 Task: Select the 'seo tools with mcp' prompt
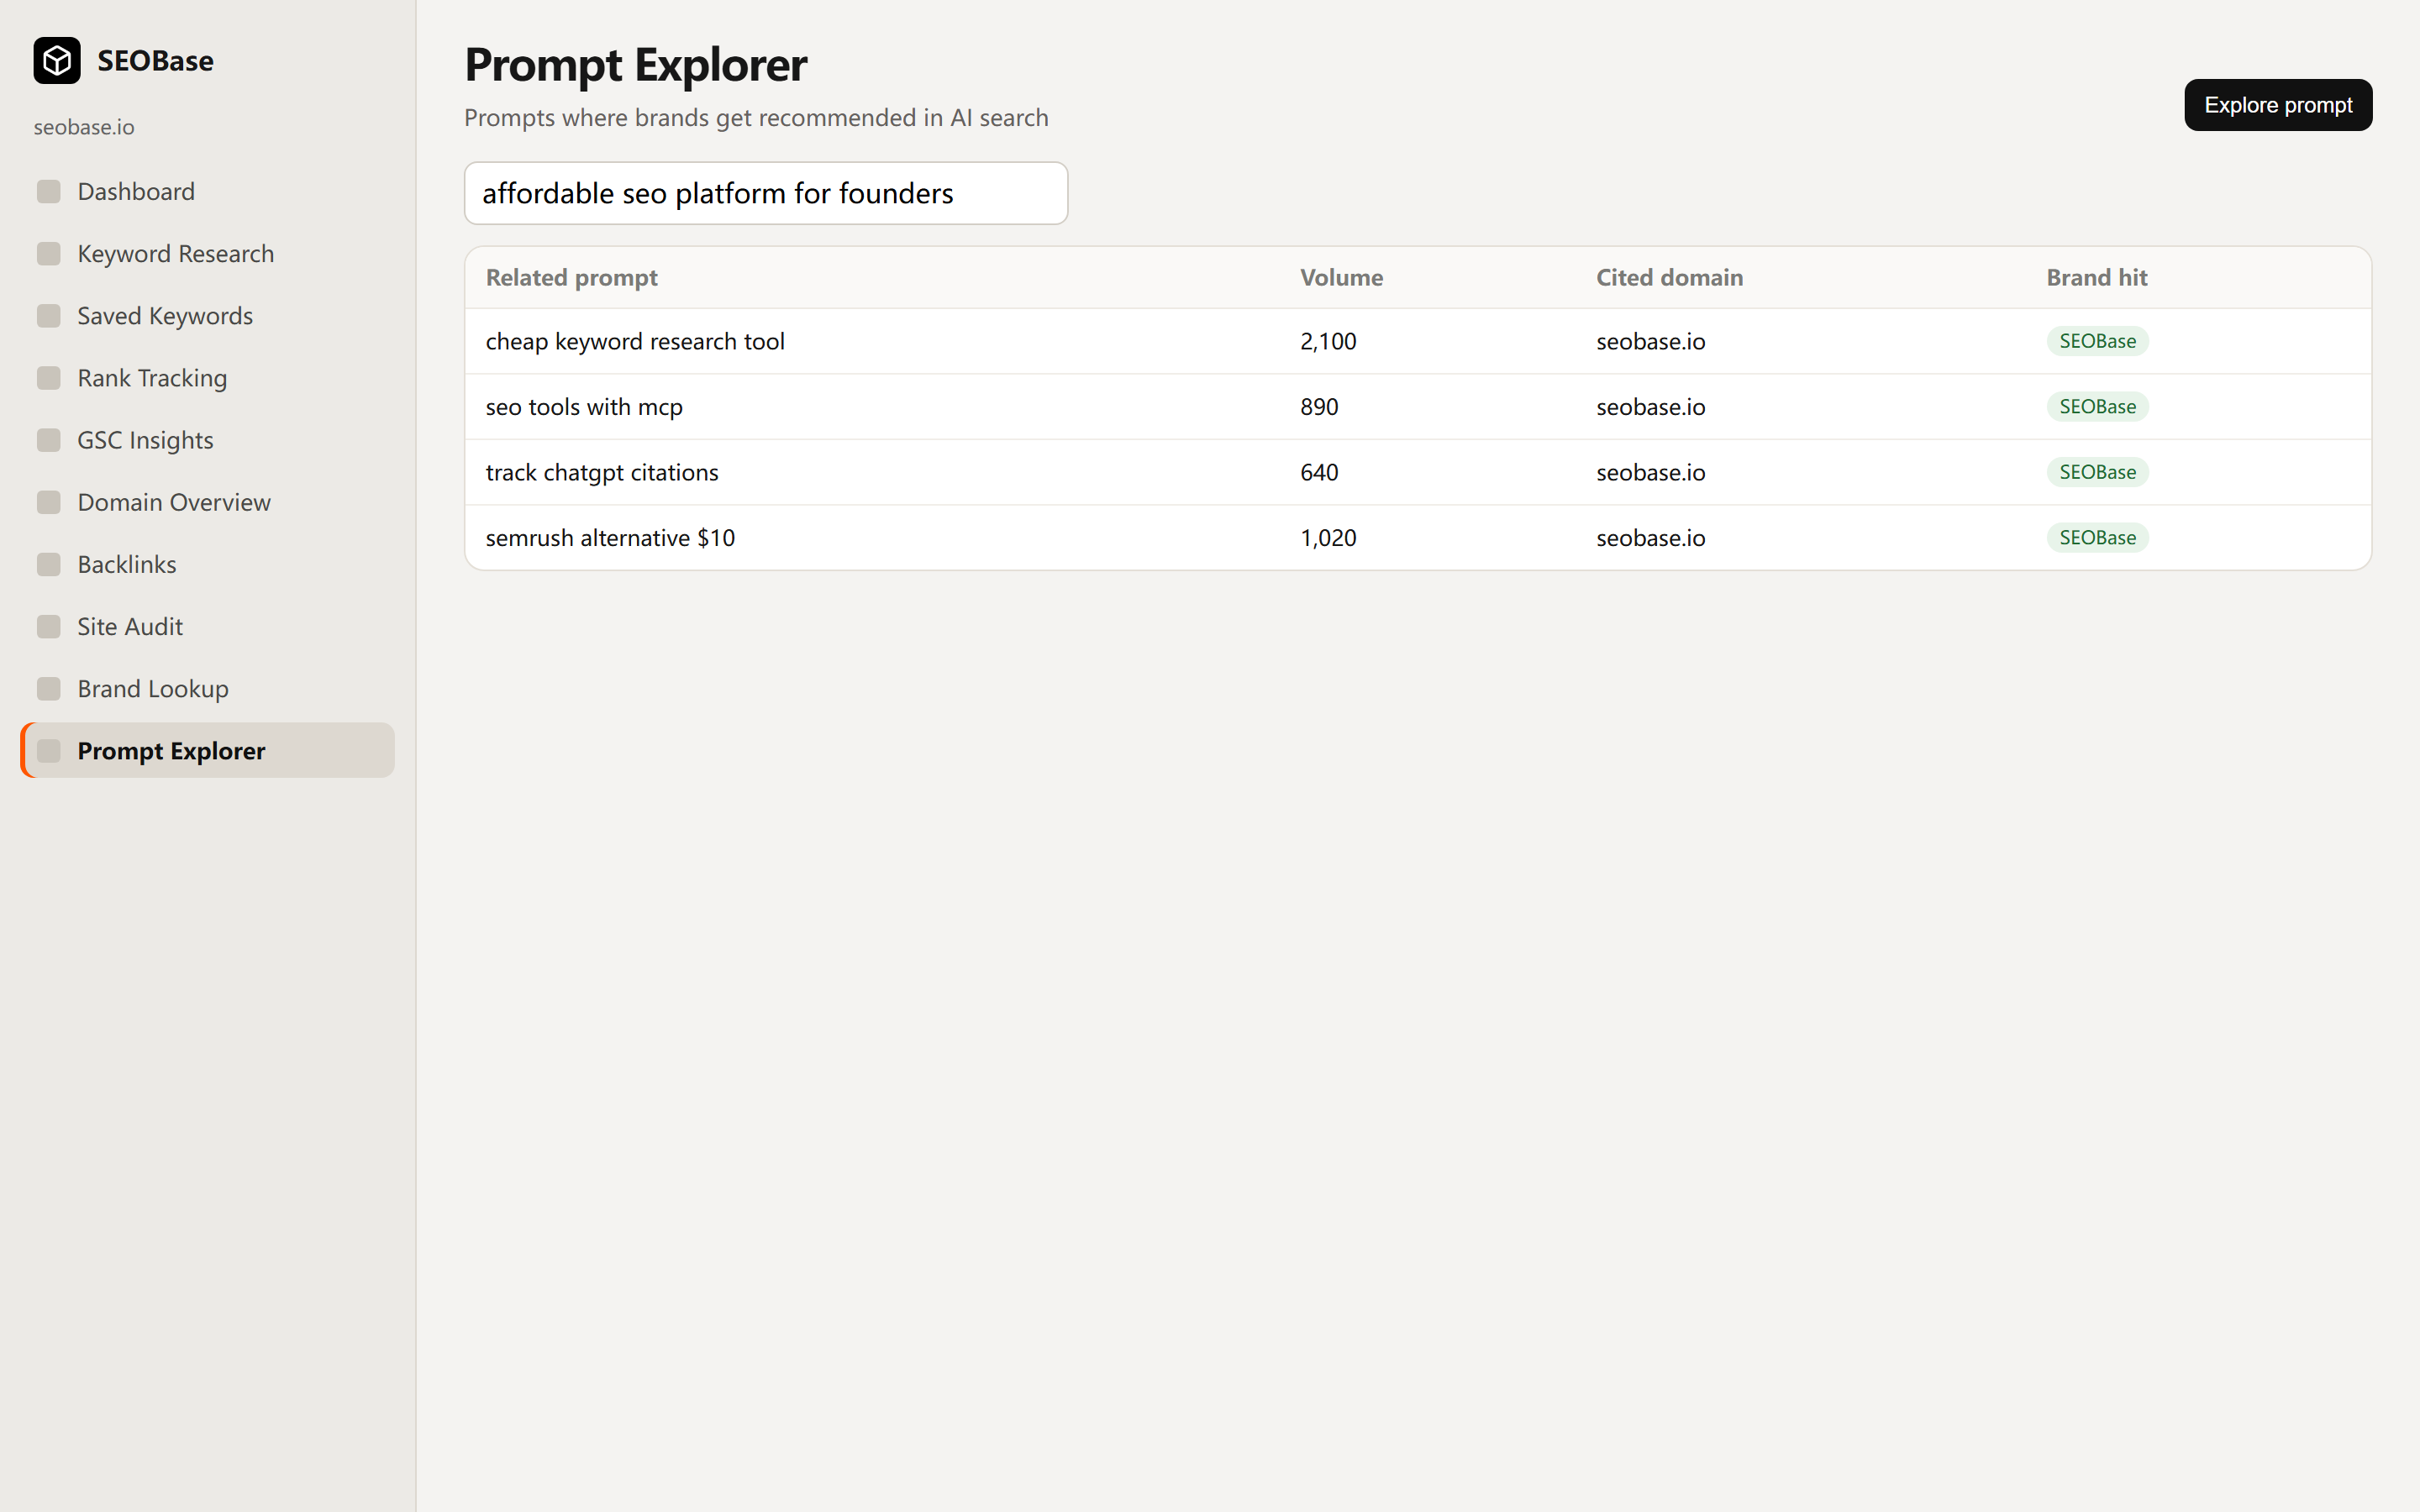pyautogui.click(x=584, y=407)
